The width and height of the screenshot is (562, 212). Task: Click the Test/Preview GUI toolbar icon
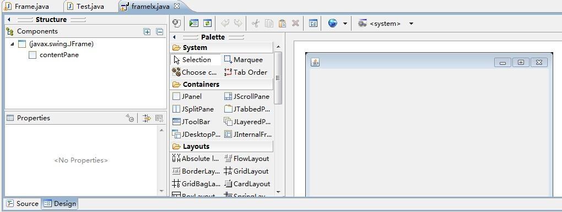[176, 24]
